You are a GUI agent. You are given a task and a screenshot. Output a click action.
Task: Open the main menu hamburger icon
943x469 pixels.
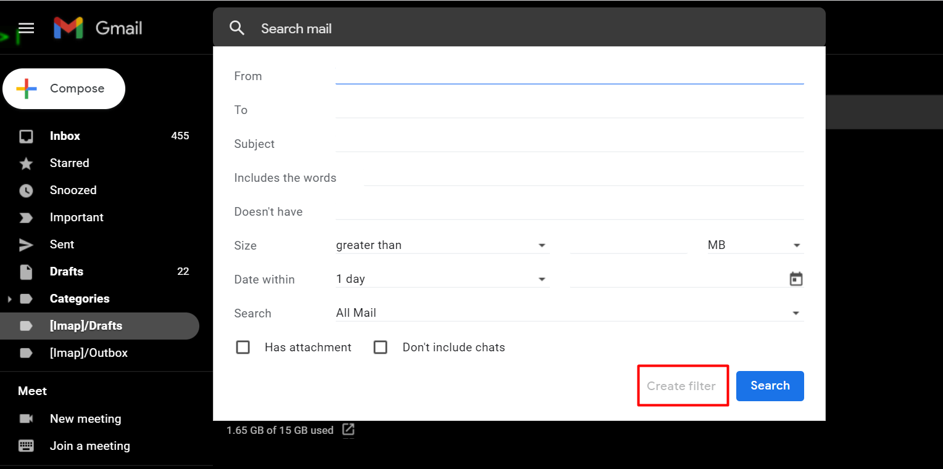[26, 28]
